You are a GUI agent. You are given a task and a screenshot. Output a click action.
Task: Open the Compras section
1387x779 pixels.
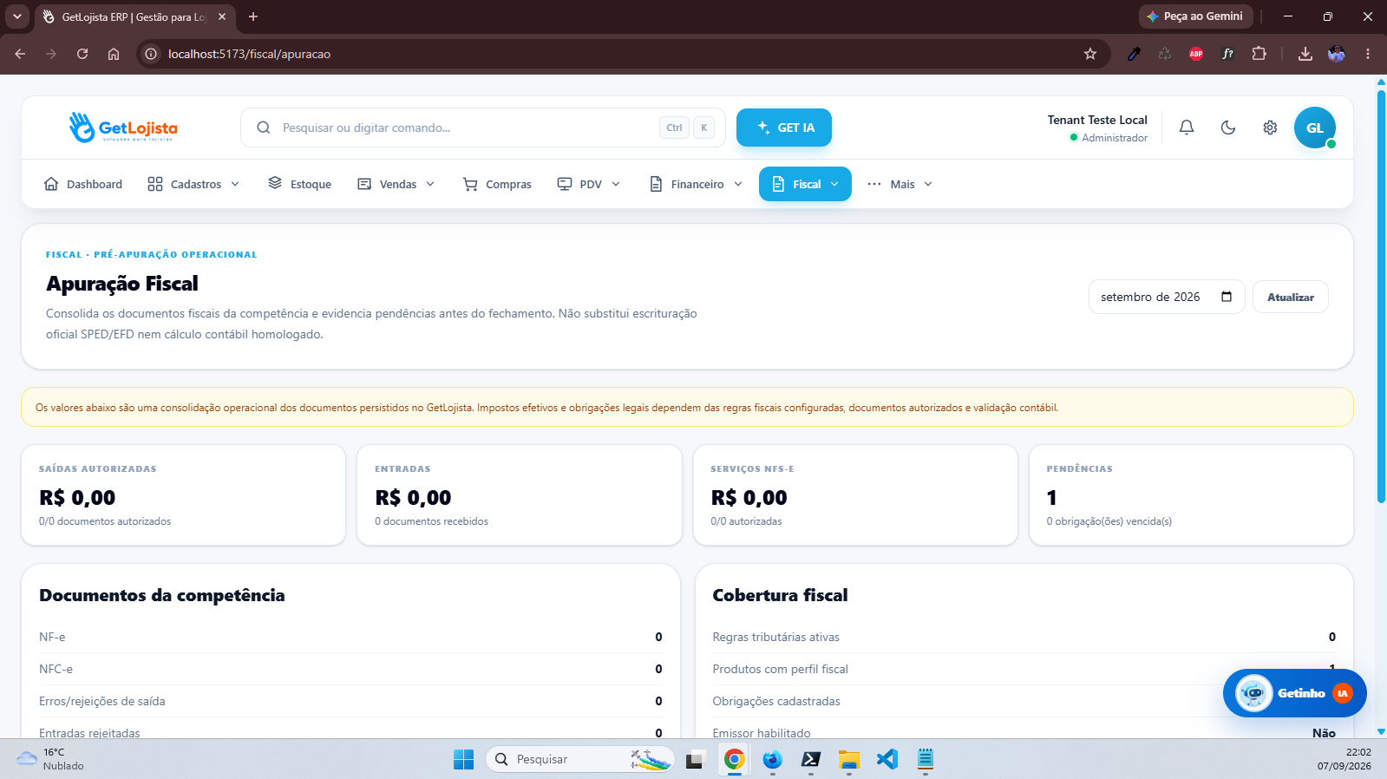click(498, 184)
